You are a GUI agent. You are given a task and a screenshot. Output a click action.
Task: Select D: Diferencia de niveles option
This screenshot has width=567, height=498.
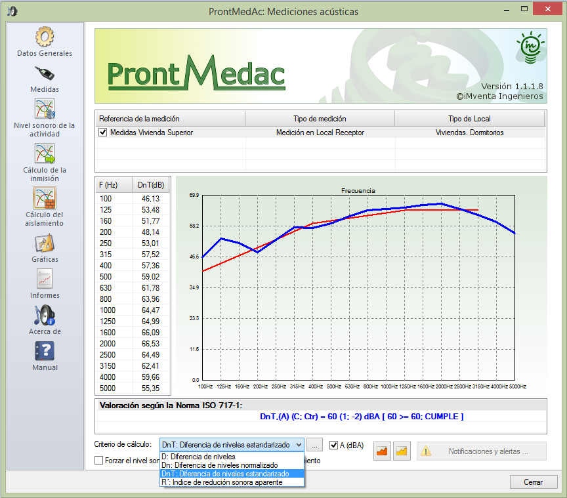(x=232, y=457)
